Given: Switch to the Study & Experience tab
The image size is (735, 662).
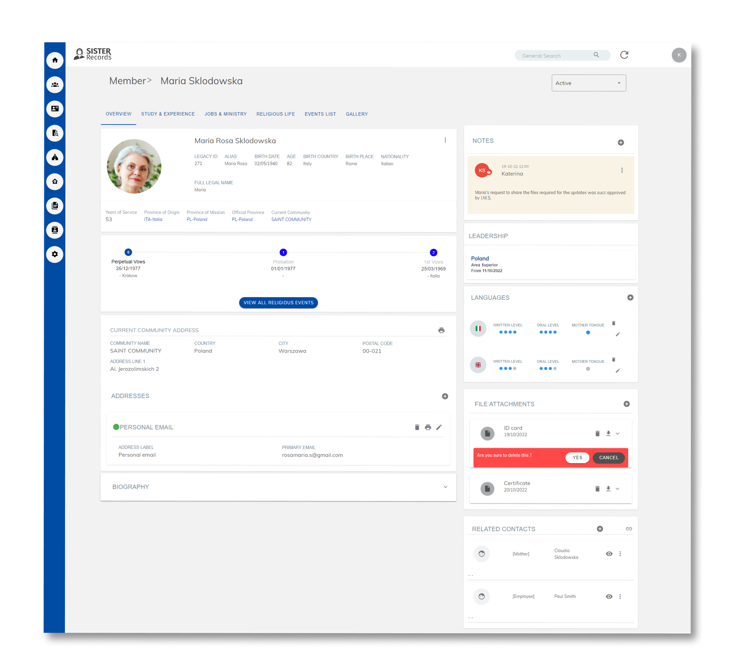Looking at the screenshot, I should coord(168,114).
